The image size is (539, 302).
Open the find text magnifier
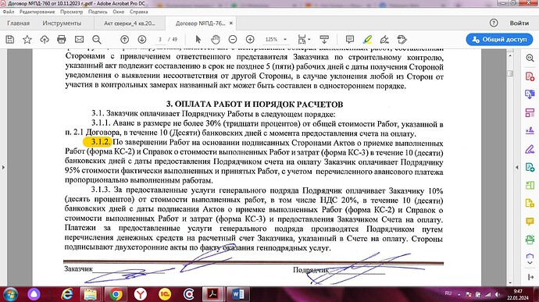97,40
